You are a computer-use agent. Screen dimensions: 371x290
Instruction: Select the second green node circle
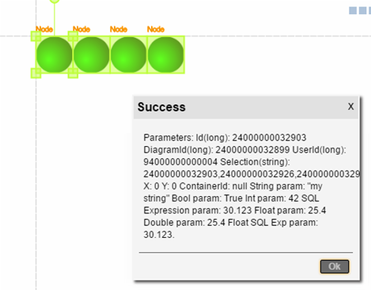92,55
